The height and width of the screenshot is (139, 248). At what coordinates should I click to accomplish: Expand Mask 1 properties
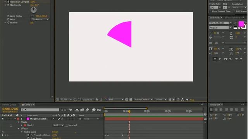tap(22, 125)
